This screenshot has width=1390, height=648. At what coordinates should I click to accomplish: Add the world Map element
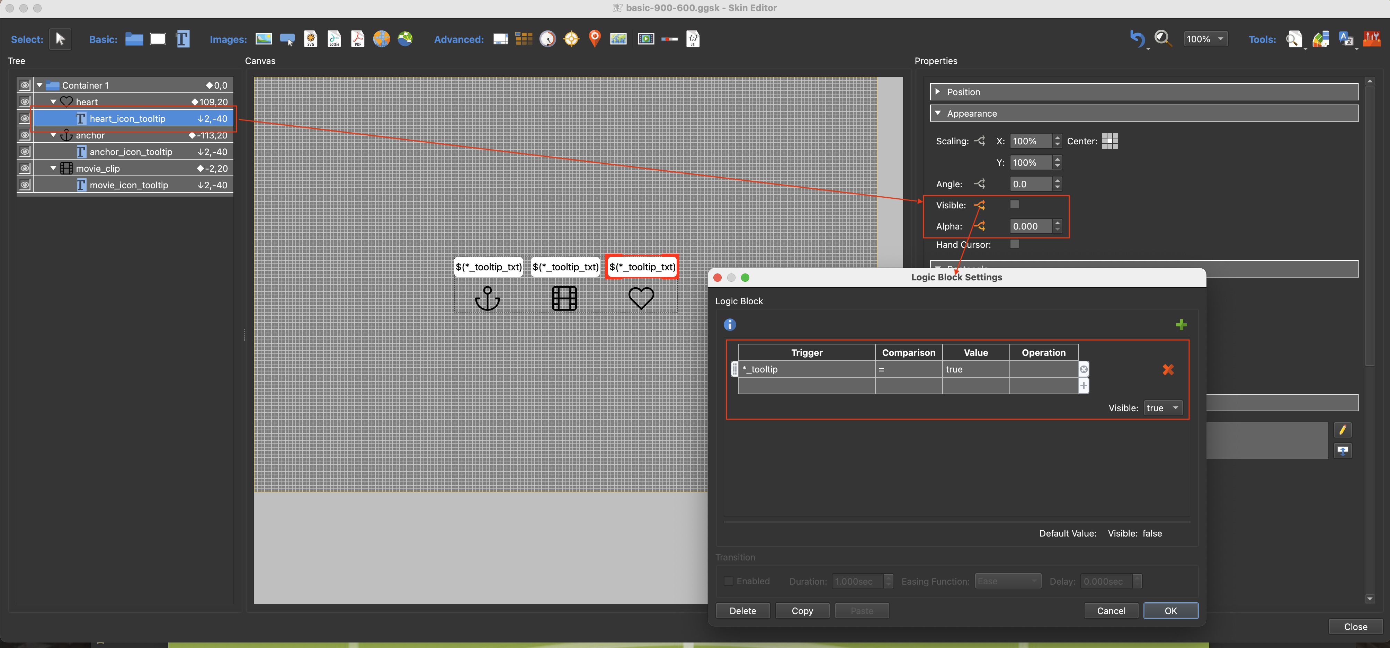tap(618, 39)
